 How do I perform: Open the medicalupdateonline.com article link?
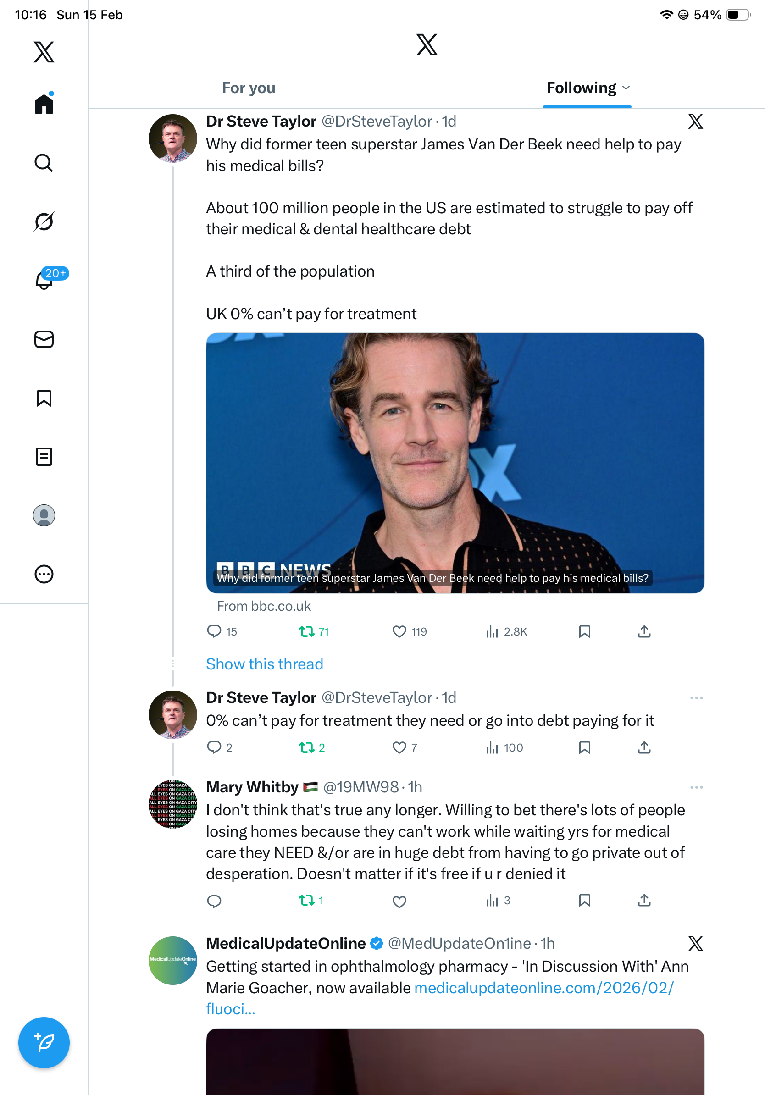[543, 988]
